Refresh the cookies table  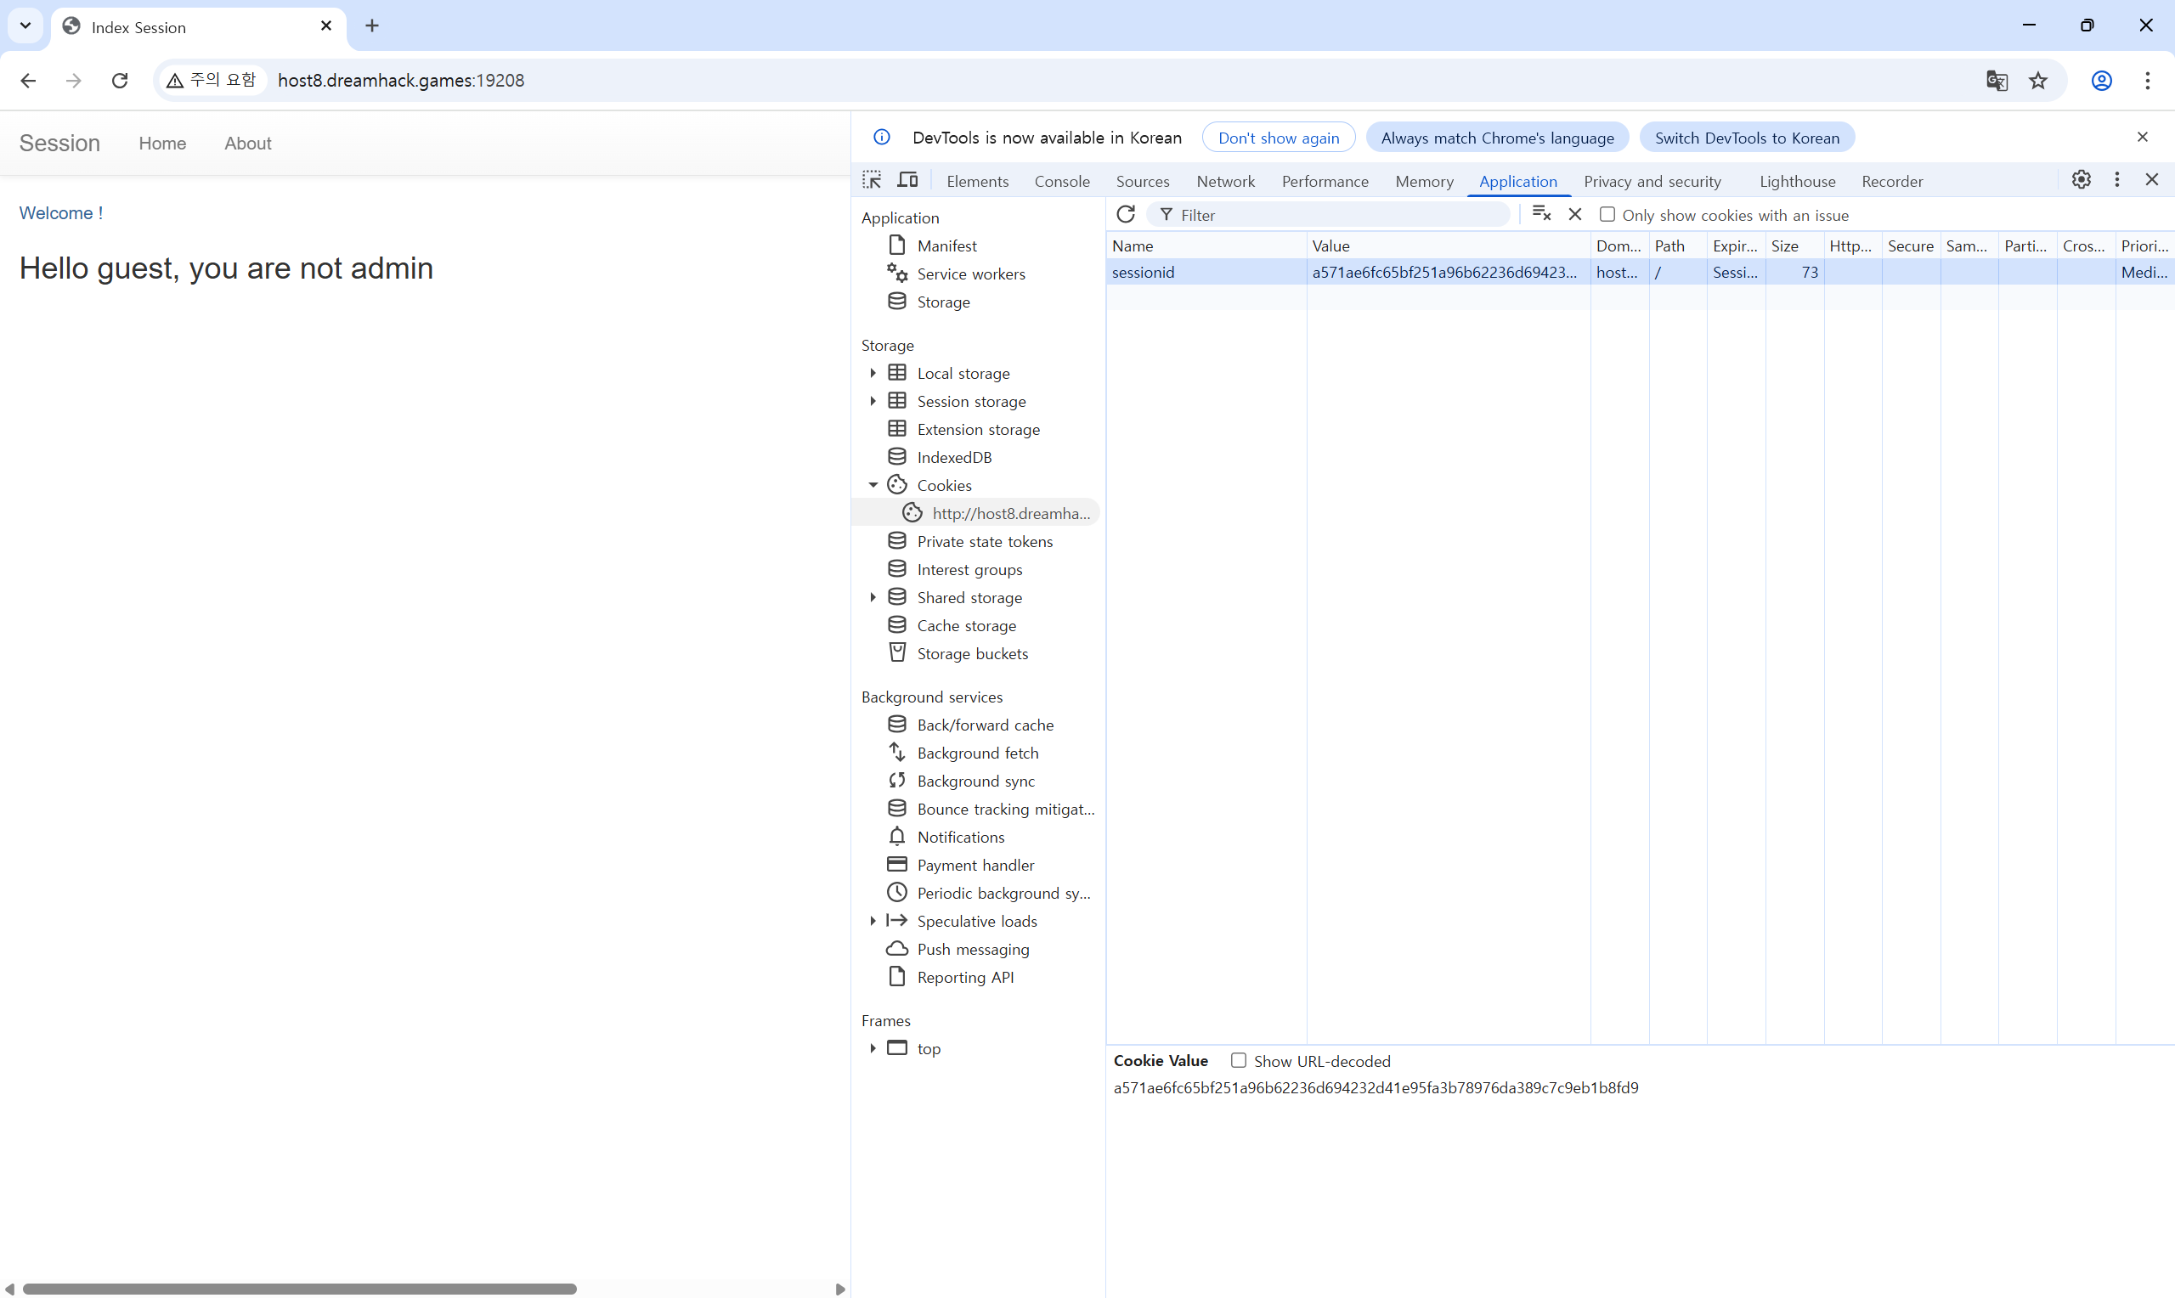pos(1126,214)
